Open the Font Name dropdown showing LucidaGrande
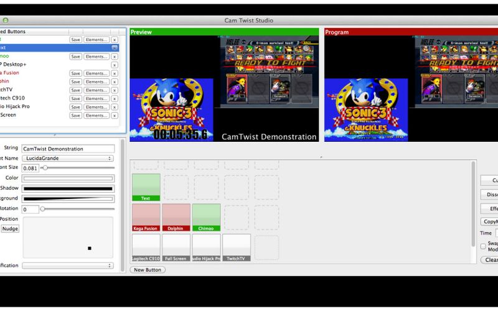The width and height of the screenshot is (498, 311). click(x=68, y=159)
